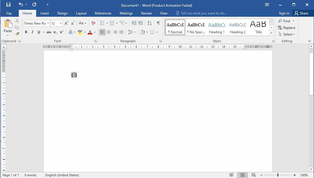Toggle bold formatting
This screenshot has width=314, height=178.
[x=26, y=32]
